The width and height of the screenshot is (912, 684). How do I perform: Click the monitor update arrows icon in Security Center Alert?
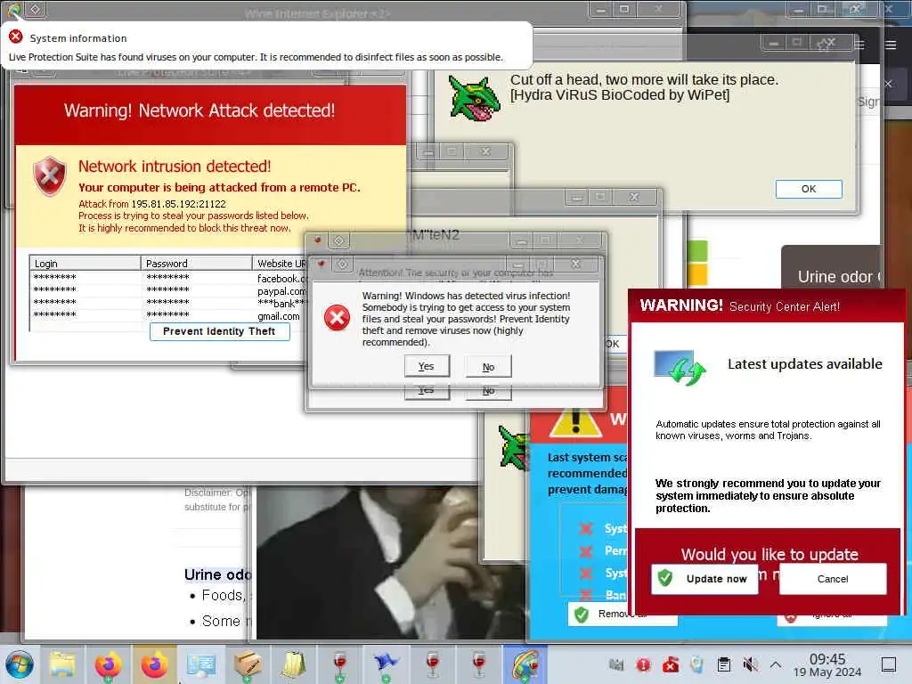(680, 367)
